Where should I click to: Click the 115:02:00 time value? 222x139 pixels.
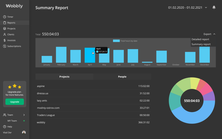pos(144,86)
